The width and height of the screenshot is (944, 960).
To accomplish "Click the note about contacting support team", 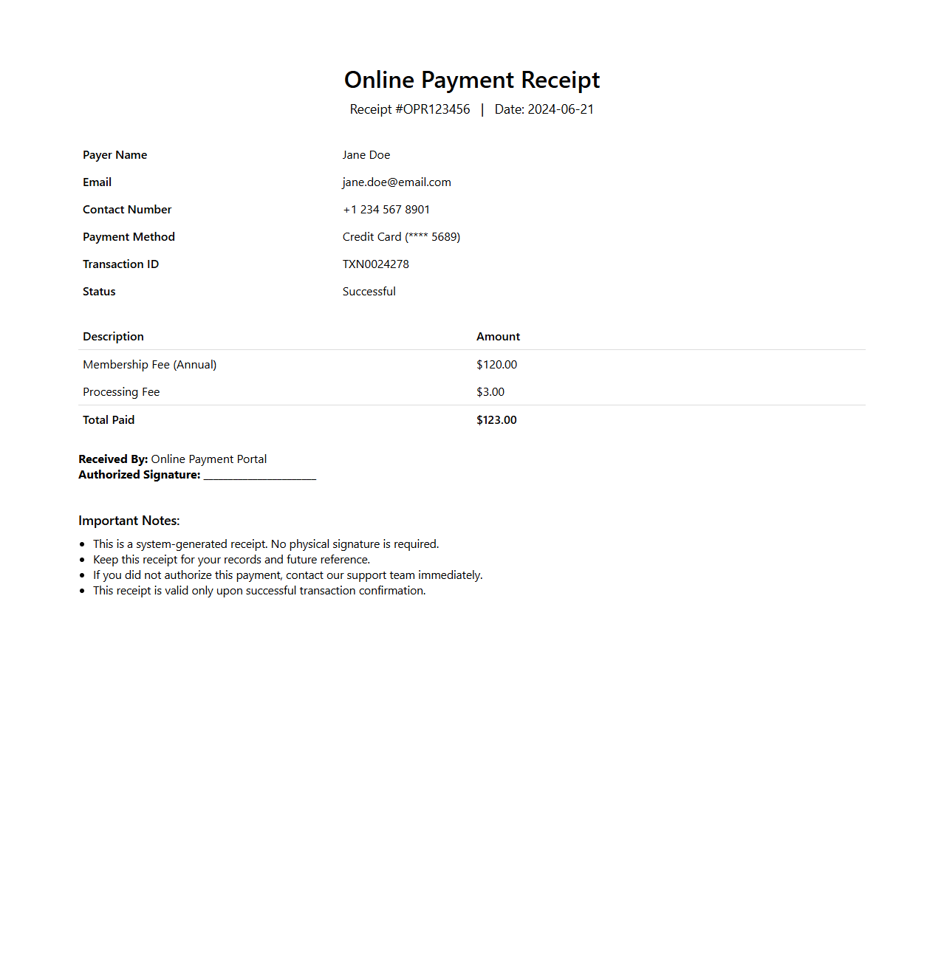I will pyautogui.click(x=287, y=575).
